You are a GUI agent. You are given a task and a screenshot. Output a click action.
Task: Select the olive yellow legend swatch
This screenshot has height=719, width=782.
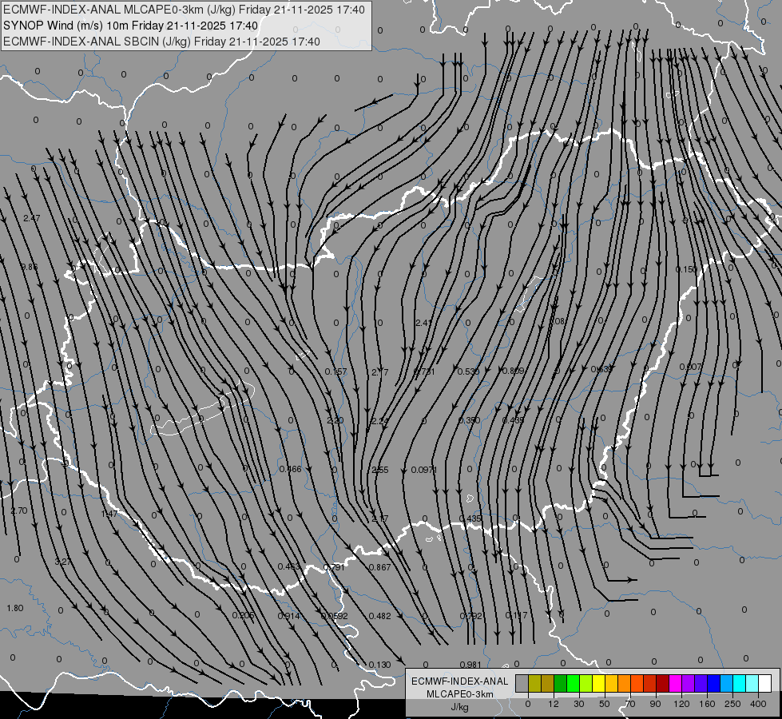click(x=534, y=683)
